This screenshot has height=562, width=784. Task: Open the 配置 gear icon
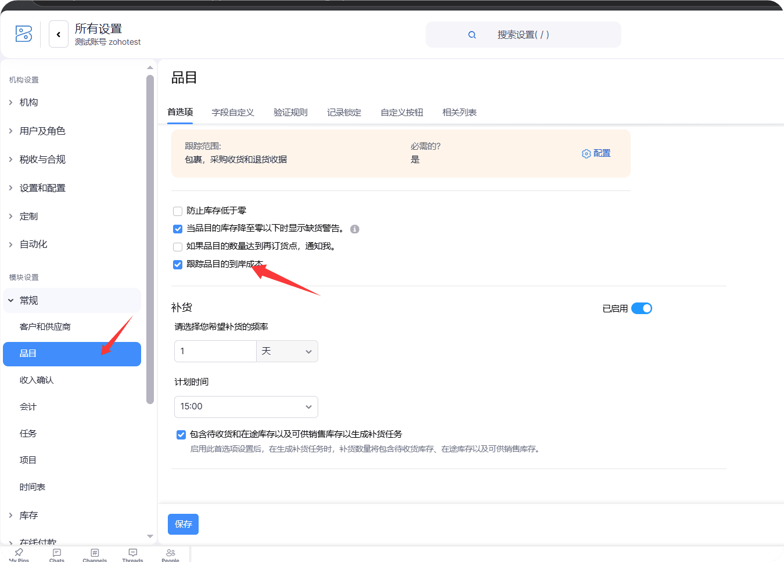(x=587, y=154)
